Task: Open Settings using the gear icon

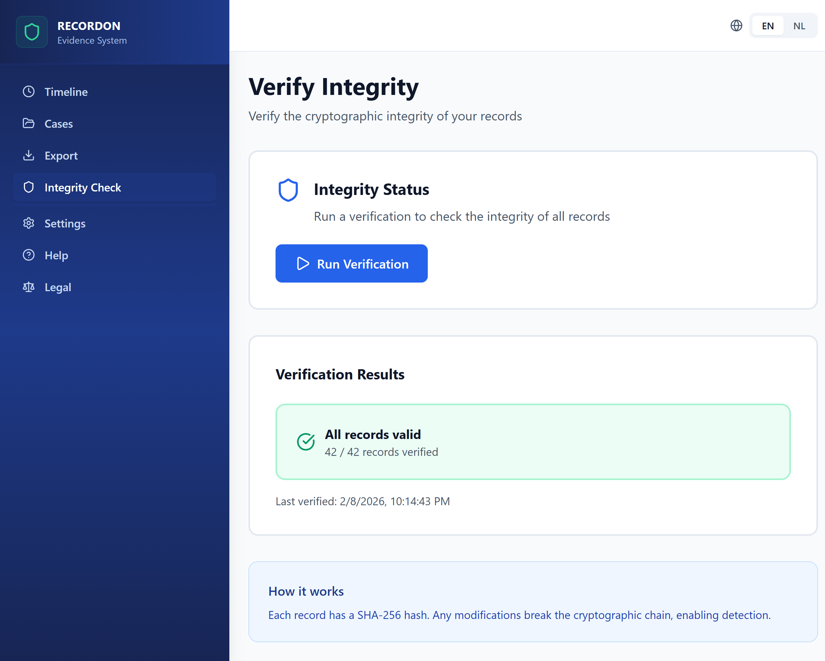Action: [x=29, y=223]
